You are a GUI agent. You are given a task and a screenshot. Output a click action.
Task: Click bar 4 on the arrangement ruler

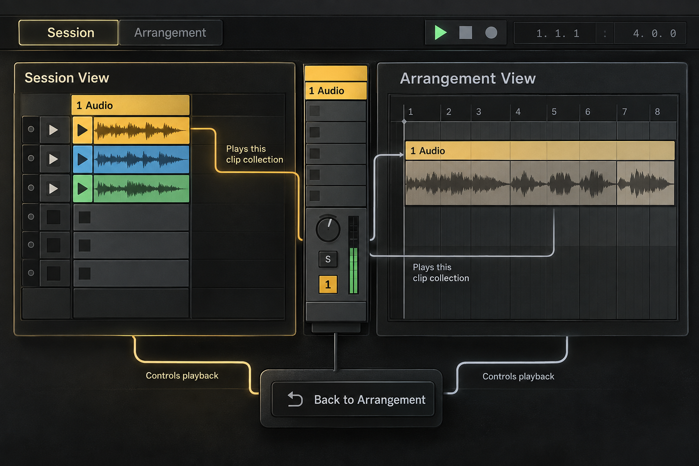[518, 111]
